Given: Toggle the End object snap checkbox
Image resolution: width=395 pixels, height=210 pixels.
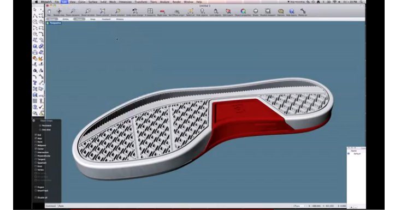Looking at the screenshot, I should (x=36, y=135).
